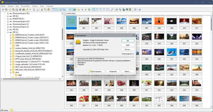Click the folder tree vertical scrollbar
Image resolution: width=213 pixels, height=112 pixels.
pyautogui.click(x=63, y=35)
